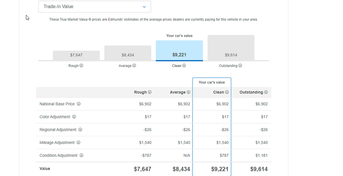Screen dimensions: 343x176
Task: Click N/A Condition Adjustment in Average column
Action: pyautogui.click(x=187, y=156)
